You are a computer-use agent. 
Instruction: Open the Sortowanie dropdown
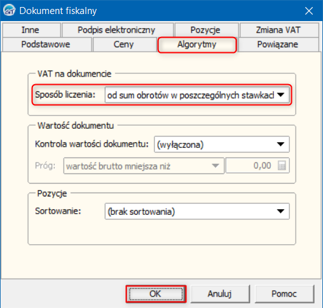pos(197,211)
